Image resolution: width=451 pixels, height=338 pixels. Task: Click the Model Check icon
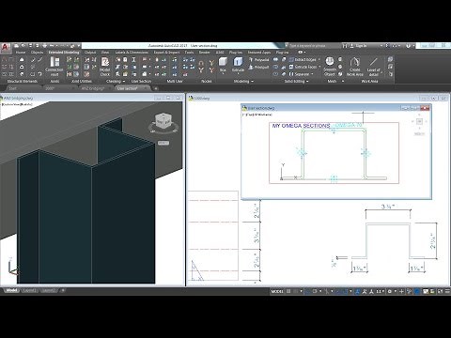tap(105, 67)
